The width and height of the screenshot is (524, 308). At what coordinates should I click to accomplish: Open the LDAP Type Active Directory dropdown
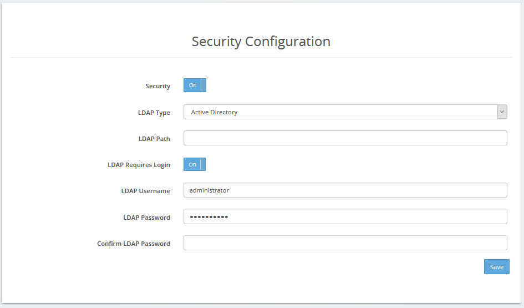(345, 112)
